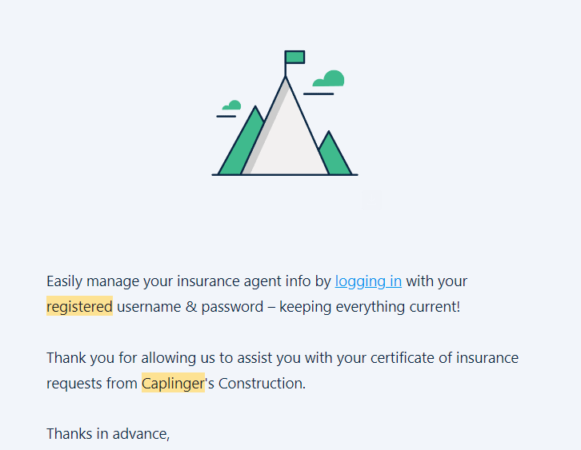Click the faint square below the mountain illustration
The height and width of the screenshot is (450, 581).
tap(371, 201)
